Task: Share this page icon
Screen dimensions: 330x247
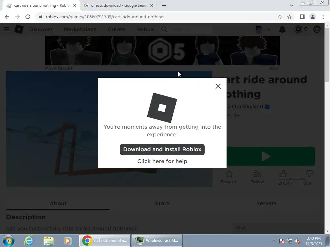Action: (279, 17)
